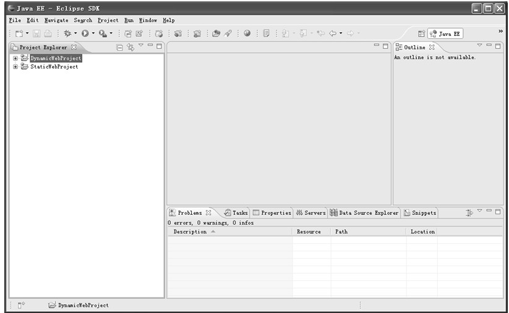Minimize the editor area
This screenshot has height=313, width=509.
[376, 45]
